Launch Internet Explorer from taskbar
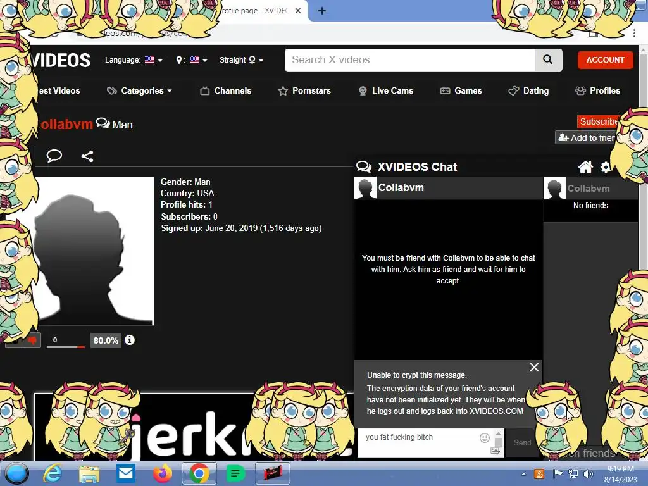Image resolution: width=648 pixels, height=486 pixels. (53, 473)
